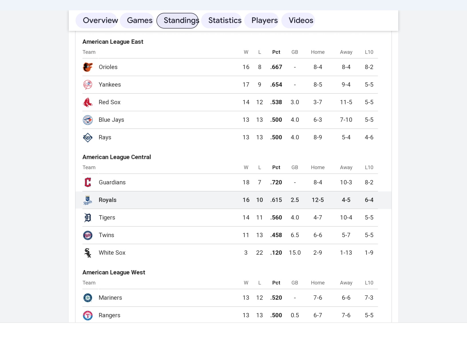This screenshot has width=467, height=343.
Task: Open the Rays team name link
Action: tap(105, 137)
